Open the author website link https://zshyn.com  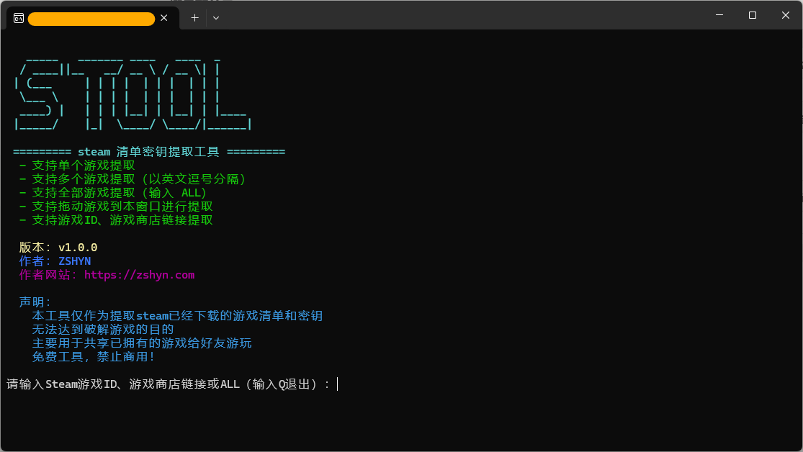point(139,275)
